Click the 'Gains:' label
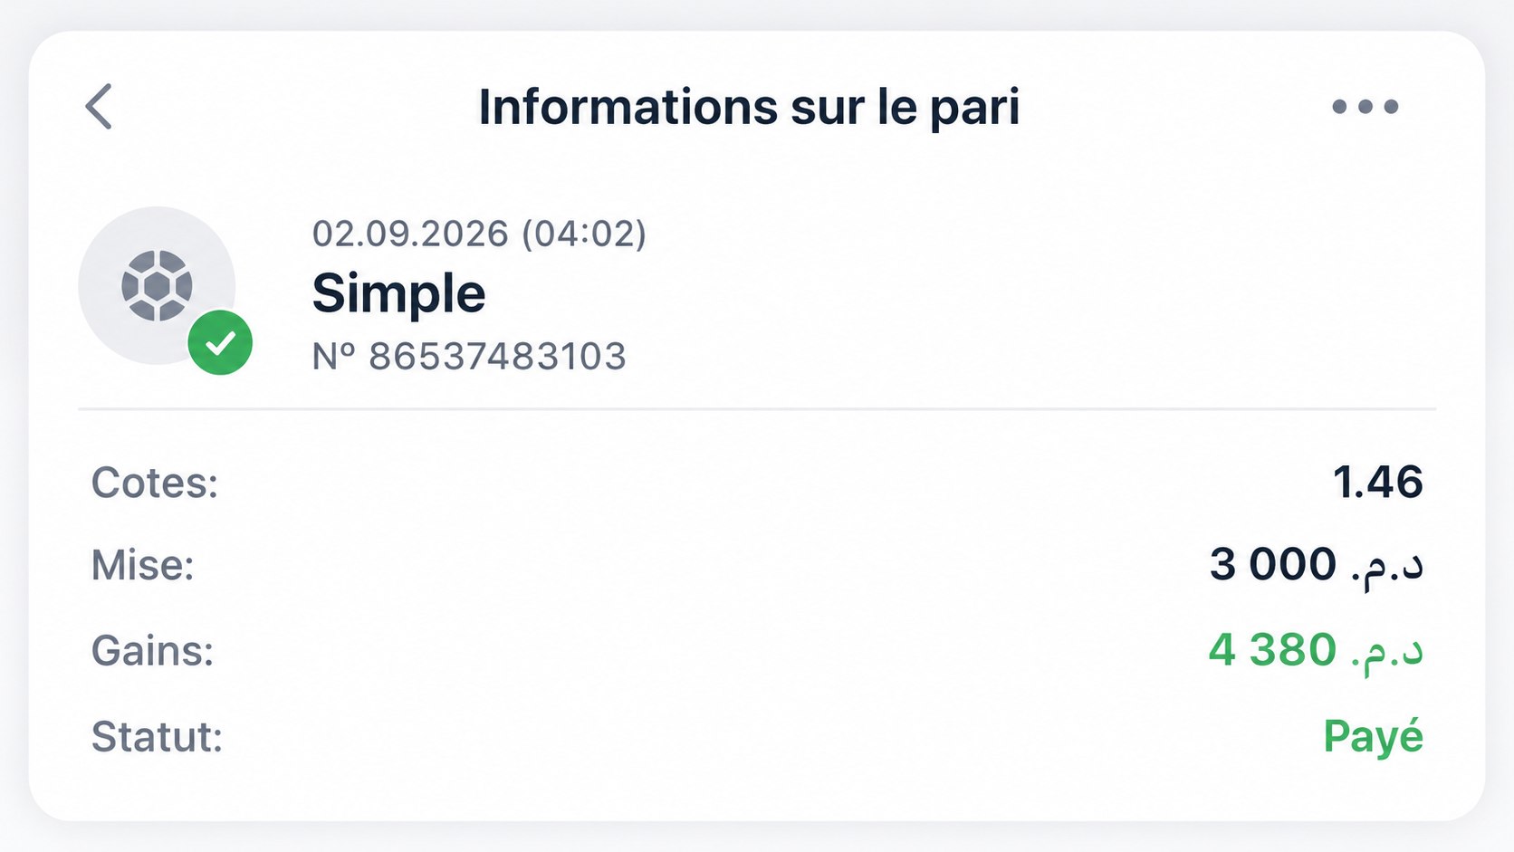 tap(152, 651)
